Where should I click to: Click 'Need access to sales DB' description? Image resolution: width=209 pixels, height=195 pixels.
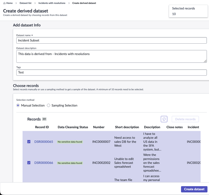tap(125, 141)
